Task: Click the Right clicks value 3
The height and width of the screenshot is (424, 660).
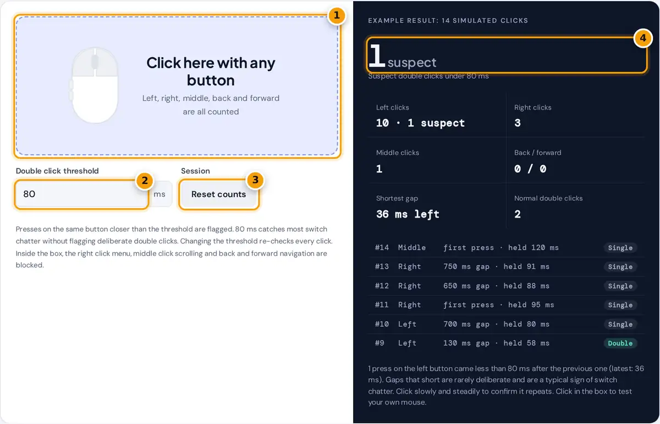Action: click(518, 123)
